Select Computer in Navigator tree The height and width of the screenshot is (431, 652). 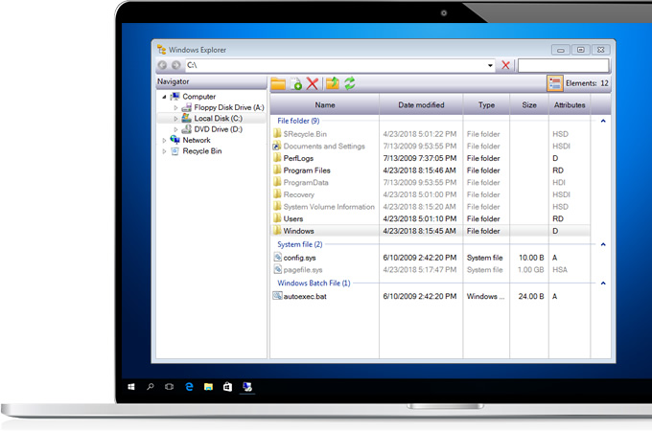(199, 97)
